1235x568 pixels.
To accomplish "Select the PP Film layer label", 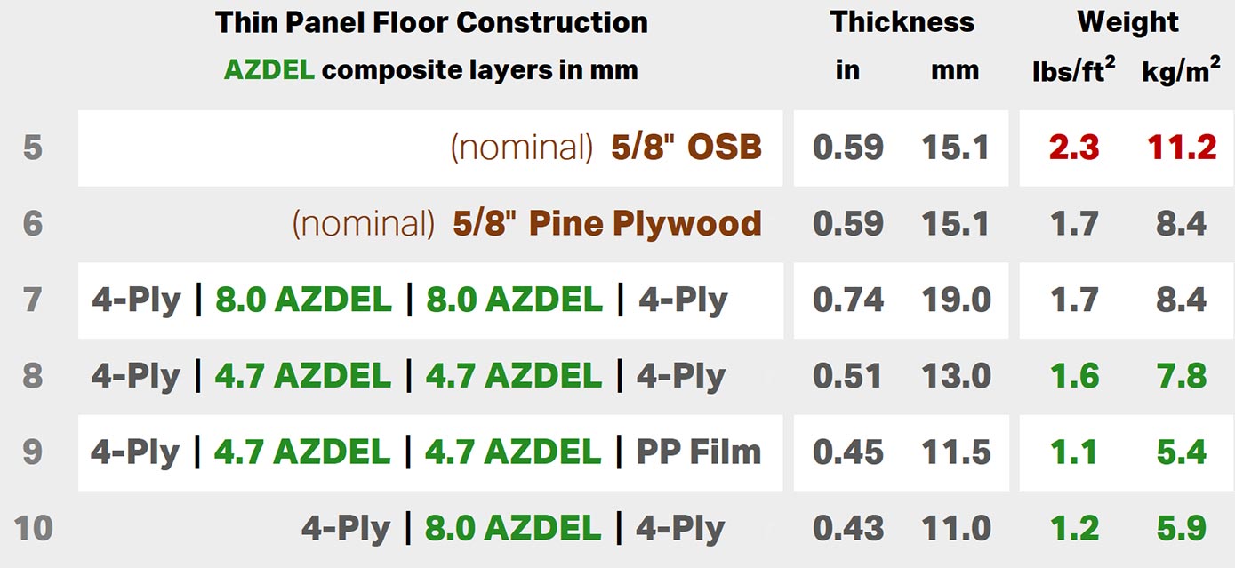I will click(698, 452).
